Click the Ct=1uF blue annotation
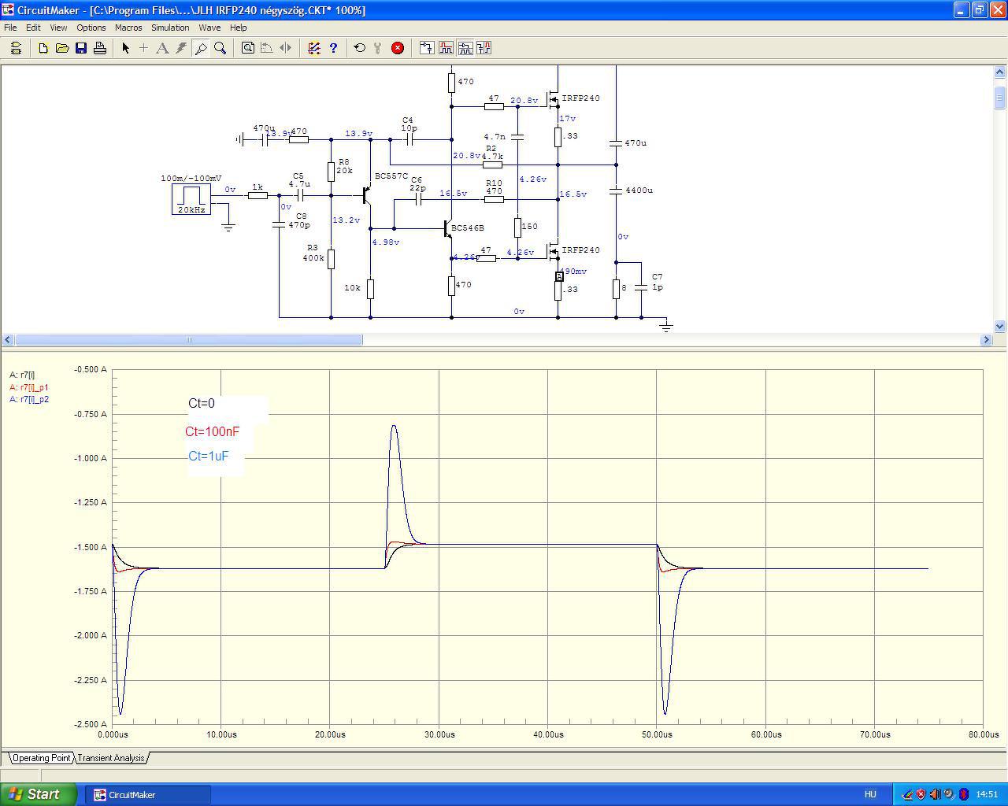This screenshot has width=1008, height=806. (209, 457)
